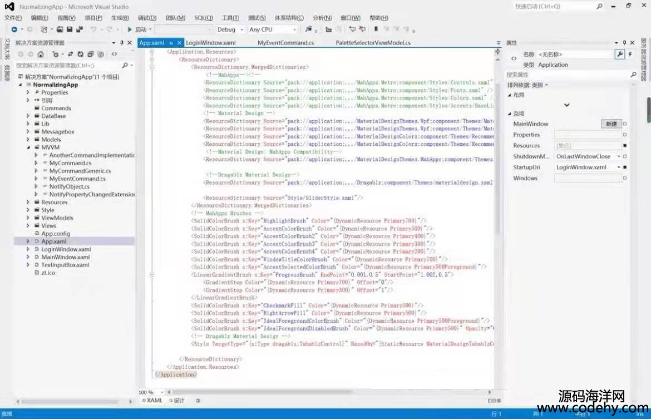Switch to the 设计 design view button
Viewport: 651px width, 419px height.
[x=178, y=400]
